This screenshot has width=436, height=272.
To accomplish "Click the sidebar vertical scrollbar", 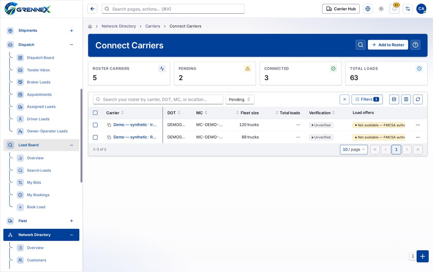I will (x=81, y=136).
